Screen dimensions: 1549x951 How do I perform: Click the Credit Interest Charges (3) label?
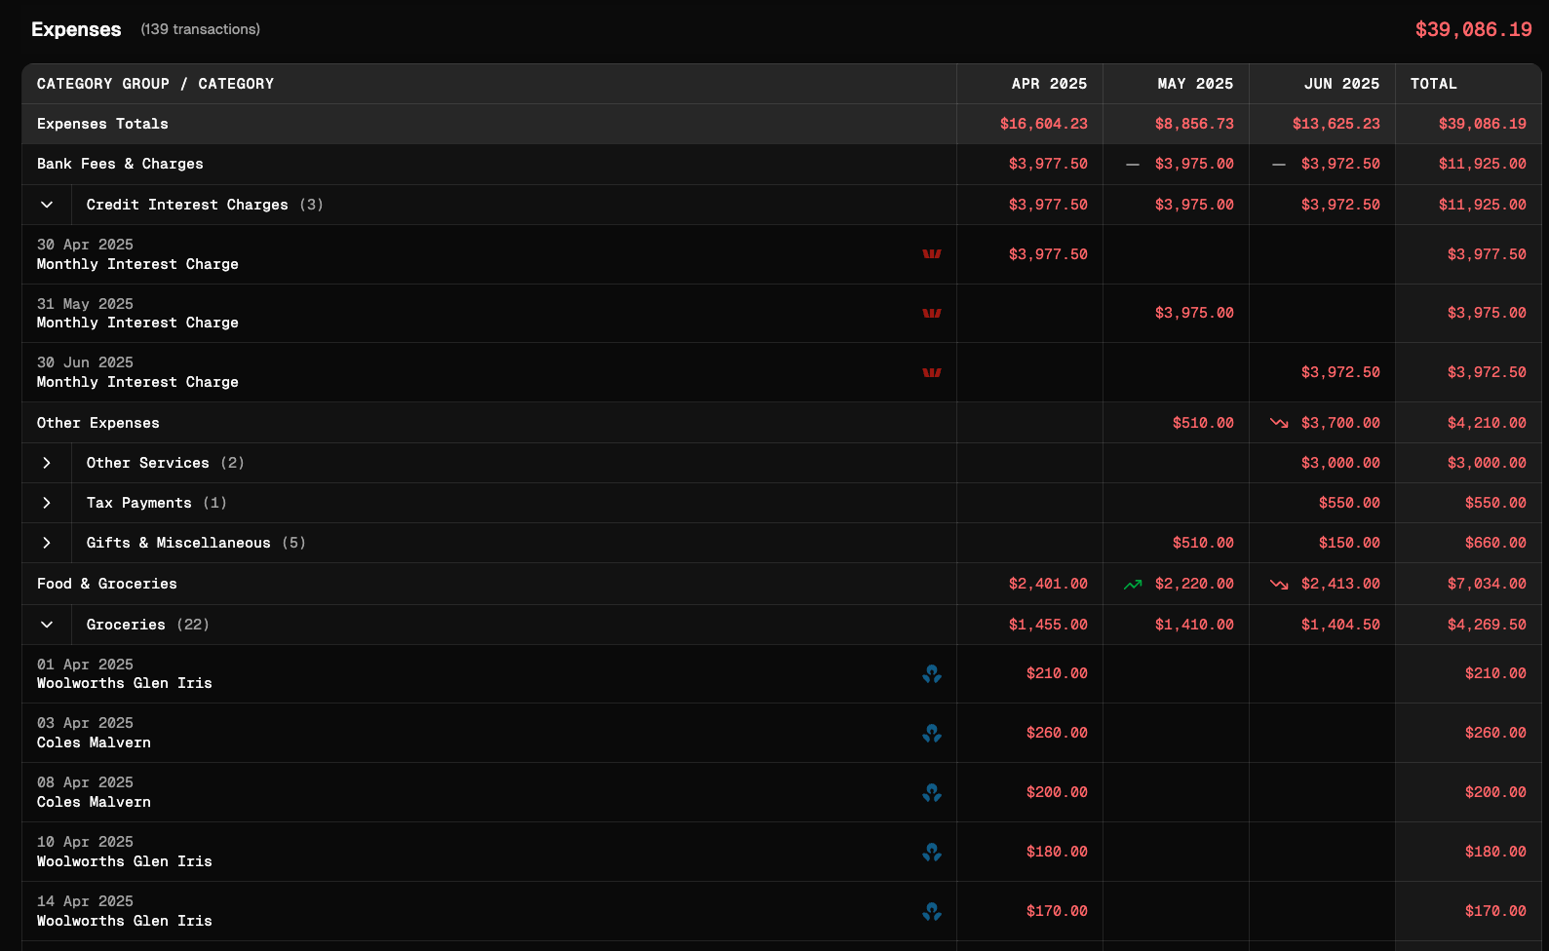pos(205,205)
